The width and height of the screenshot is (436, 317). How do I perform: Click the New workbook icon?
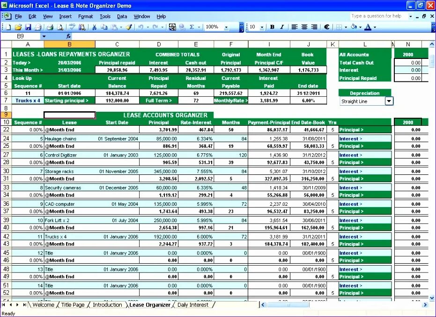coord(8,27)
